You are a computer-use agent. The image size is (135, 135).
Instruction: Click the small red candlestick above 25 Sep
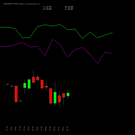(x=46, y=87)
